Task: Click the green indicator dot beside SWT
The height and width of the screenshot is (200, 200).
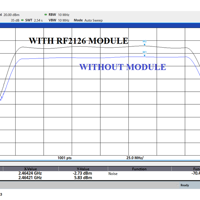Action: (22, 20)
